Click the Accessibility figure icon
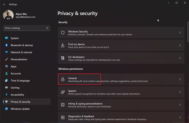 (x=6, y=95)
